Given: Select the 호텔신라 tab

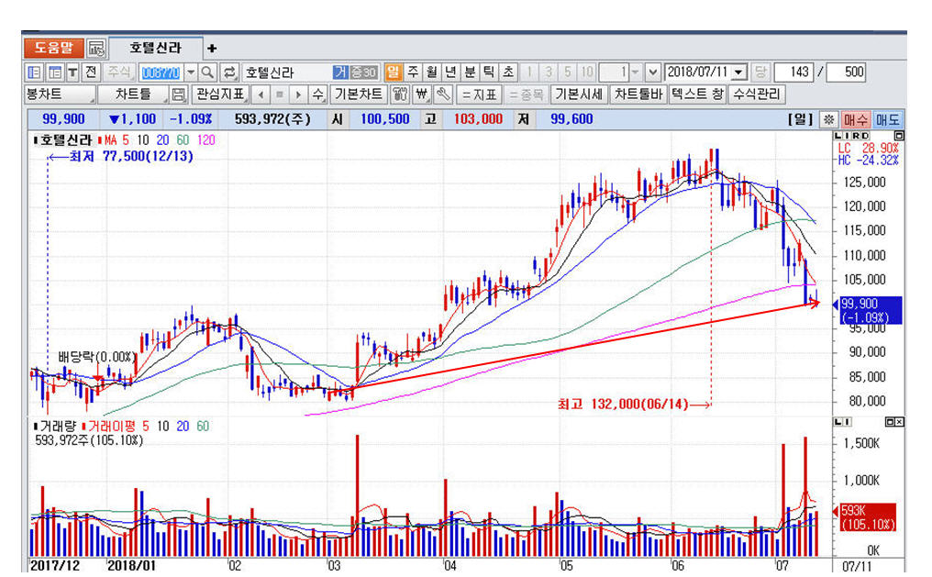Looking at the screenshot, I should point(154,49).
